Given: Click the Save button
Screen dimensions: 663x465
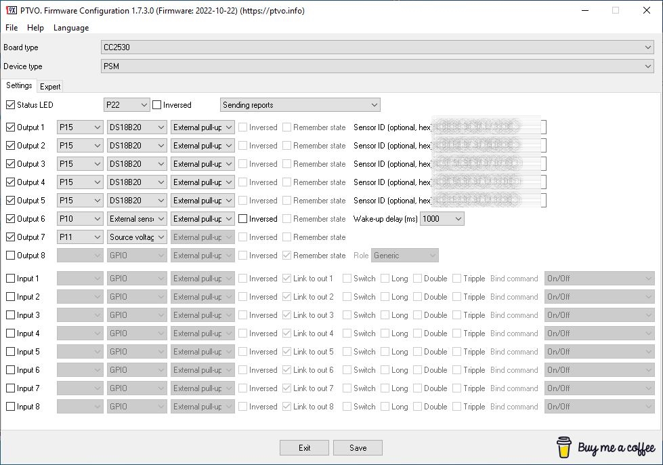Looking at the screenshot, I should (x=358, y=447).
